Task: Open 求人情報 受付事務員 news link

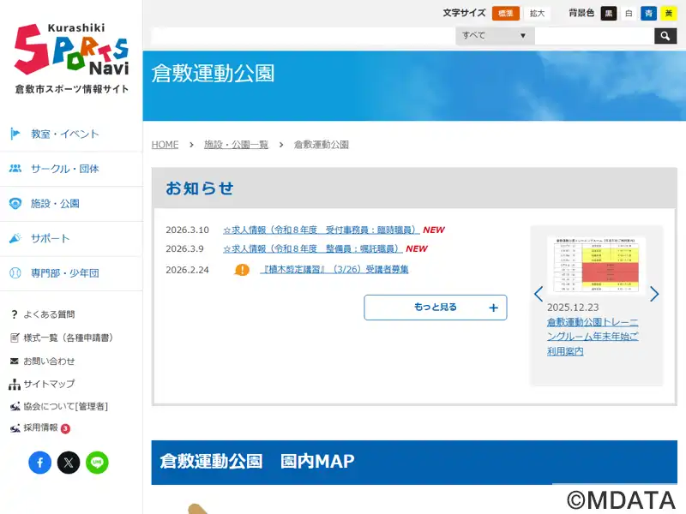Action: click(321, 230)
